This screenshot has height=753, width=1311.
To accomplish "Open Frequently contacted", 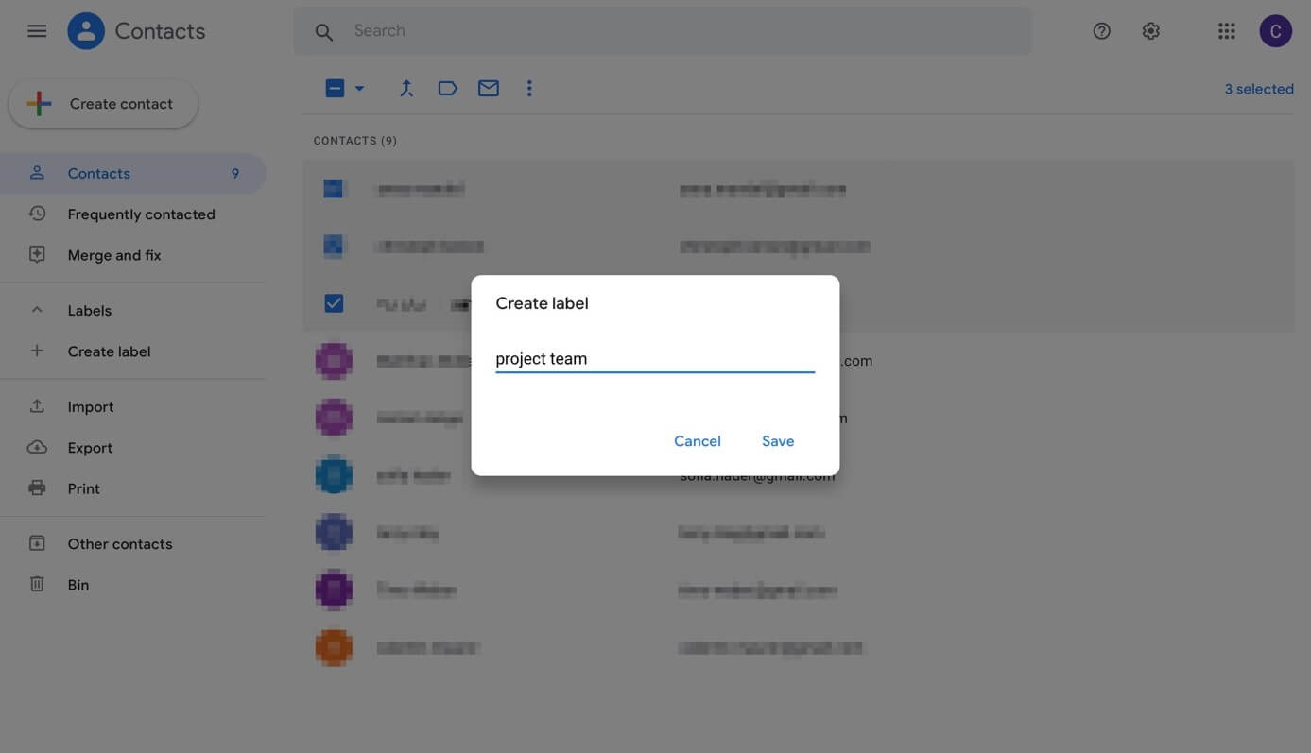I will 132,214.
